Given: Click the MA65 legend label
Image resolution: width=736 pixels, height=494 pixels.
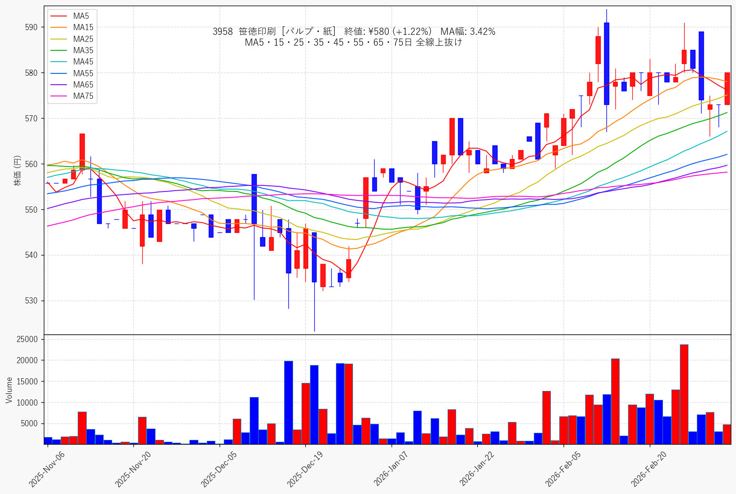Looking at the screenshot, I should pyautogui.click(x=83, y=85).
